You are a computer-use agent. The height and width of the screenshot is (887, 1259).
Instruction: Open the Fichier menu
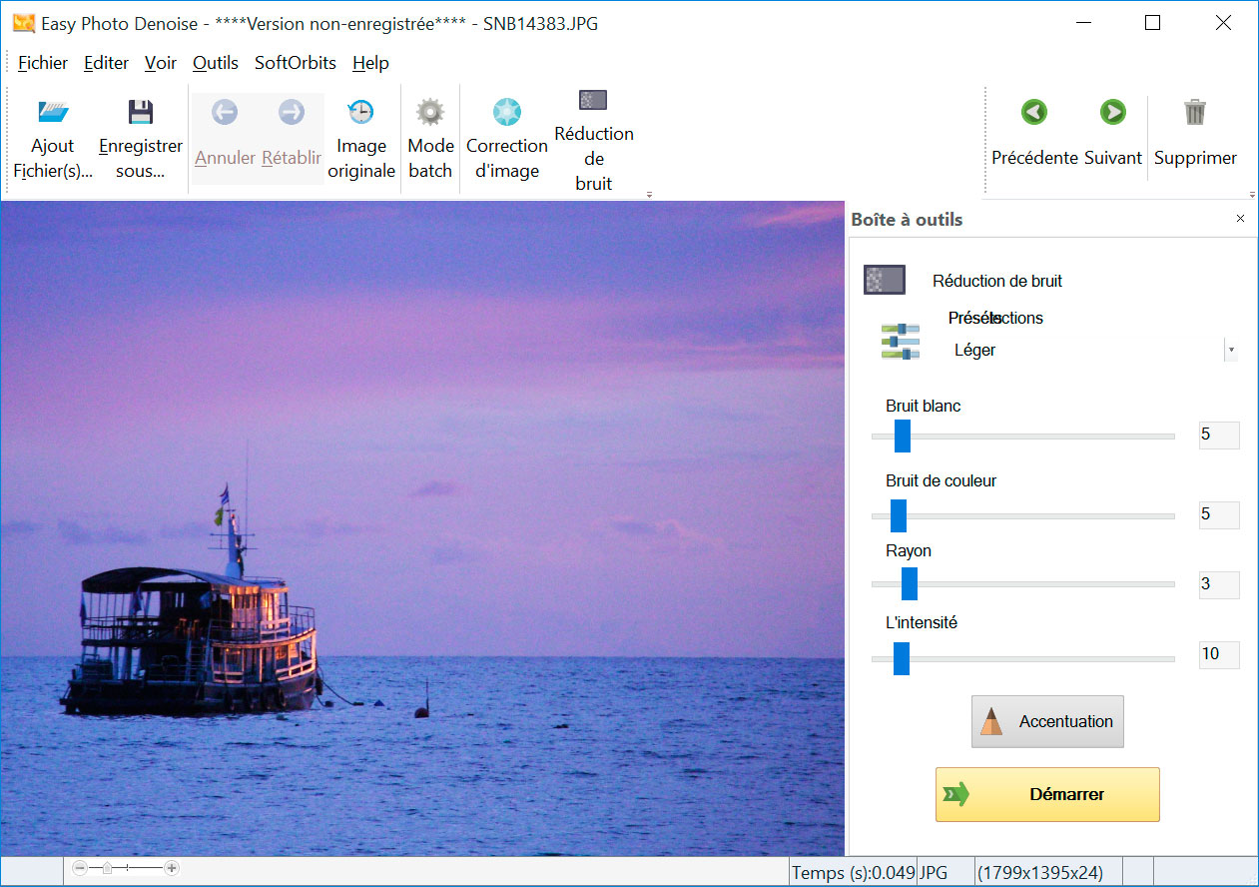[x=43, y=63]
